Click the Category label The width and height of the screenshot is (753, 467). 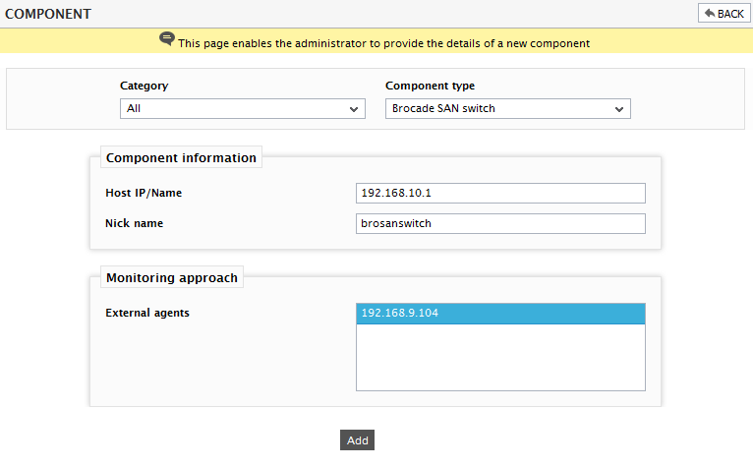pos(145,86)
